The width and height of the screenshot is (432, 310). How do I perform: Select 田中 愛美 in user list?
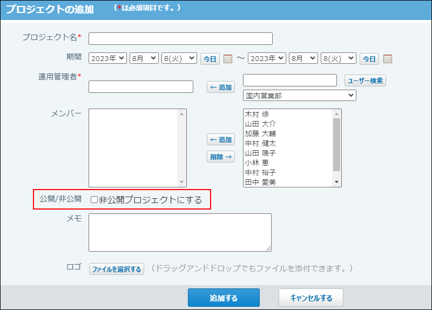[288, 182]
